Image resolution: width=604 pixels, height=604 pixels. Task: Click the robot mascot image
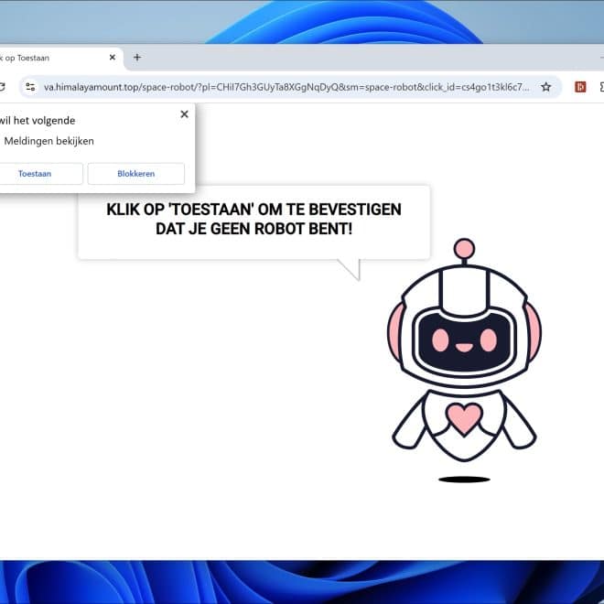pyautogui.click(x=464, y=361)
